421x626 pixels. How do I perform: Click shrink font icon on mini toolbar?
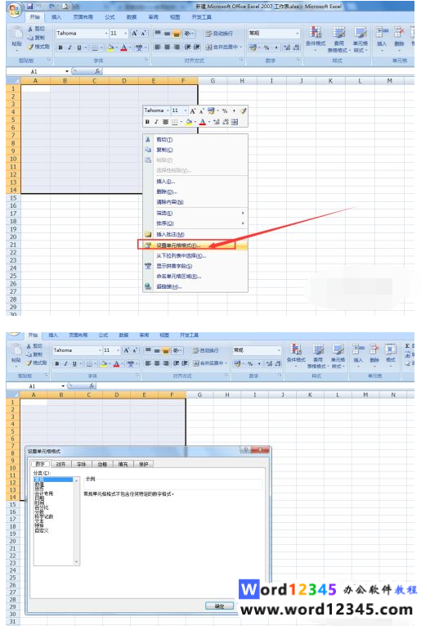tap(201, 110)
